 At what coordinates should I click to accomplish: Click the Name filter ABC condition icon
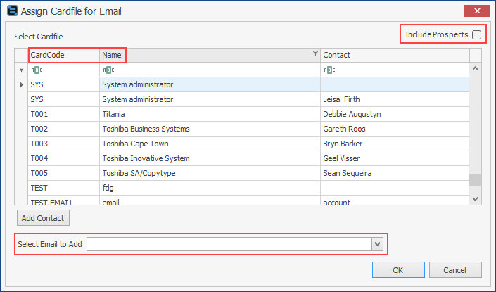(108, 70)
